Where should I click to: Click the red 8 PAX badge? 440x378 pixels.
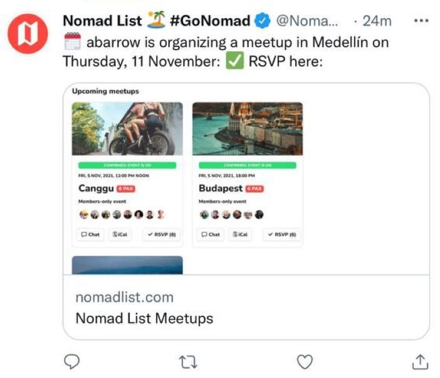point(126,188)
